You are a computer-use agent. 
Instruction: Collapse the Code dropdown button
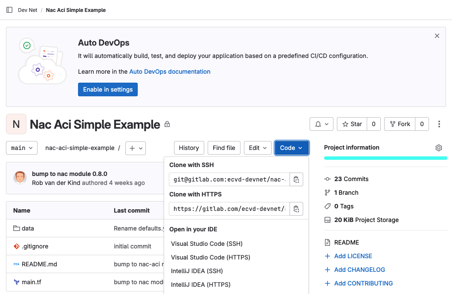tap(291, 148)
